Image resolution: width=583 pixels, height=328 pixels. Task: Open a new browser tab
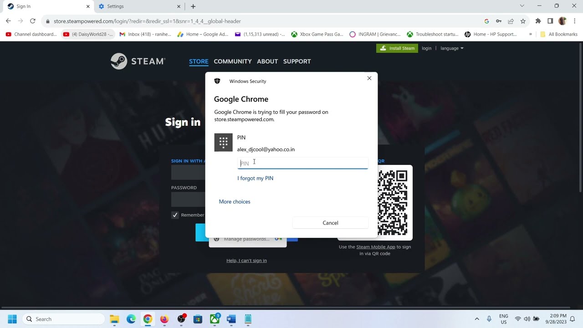coord(193,6)
